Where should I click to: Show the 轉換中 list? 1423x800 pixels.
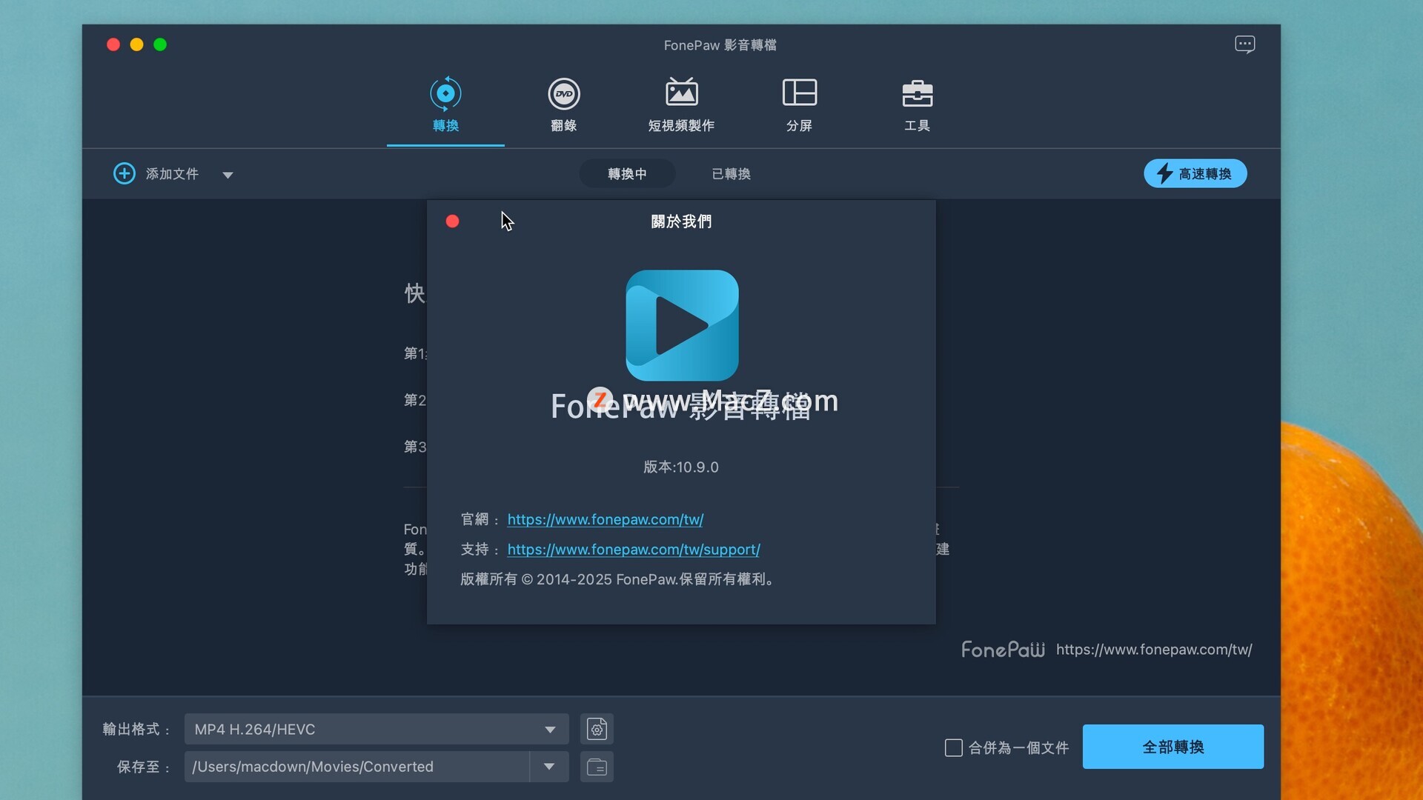(x=627, y=173)
